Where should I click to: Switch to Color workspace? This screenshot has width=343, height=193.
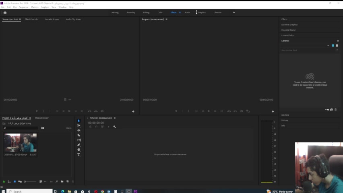coord(160,12)
